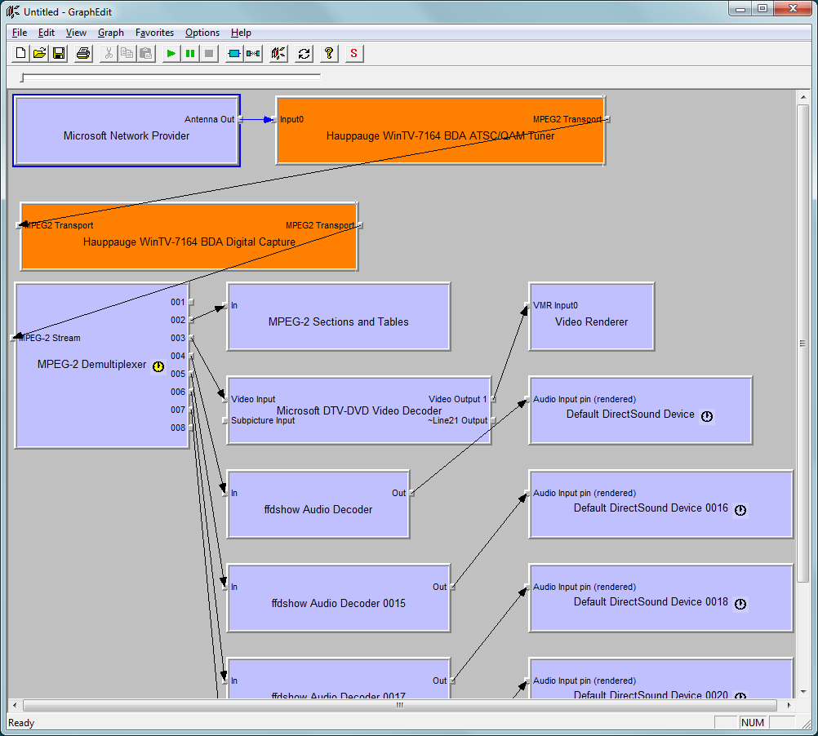Image resolution: width=818 pixels, height=736 pixels.
Task: Open the Help menu
Action: (241, 33)
